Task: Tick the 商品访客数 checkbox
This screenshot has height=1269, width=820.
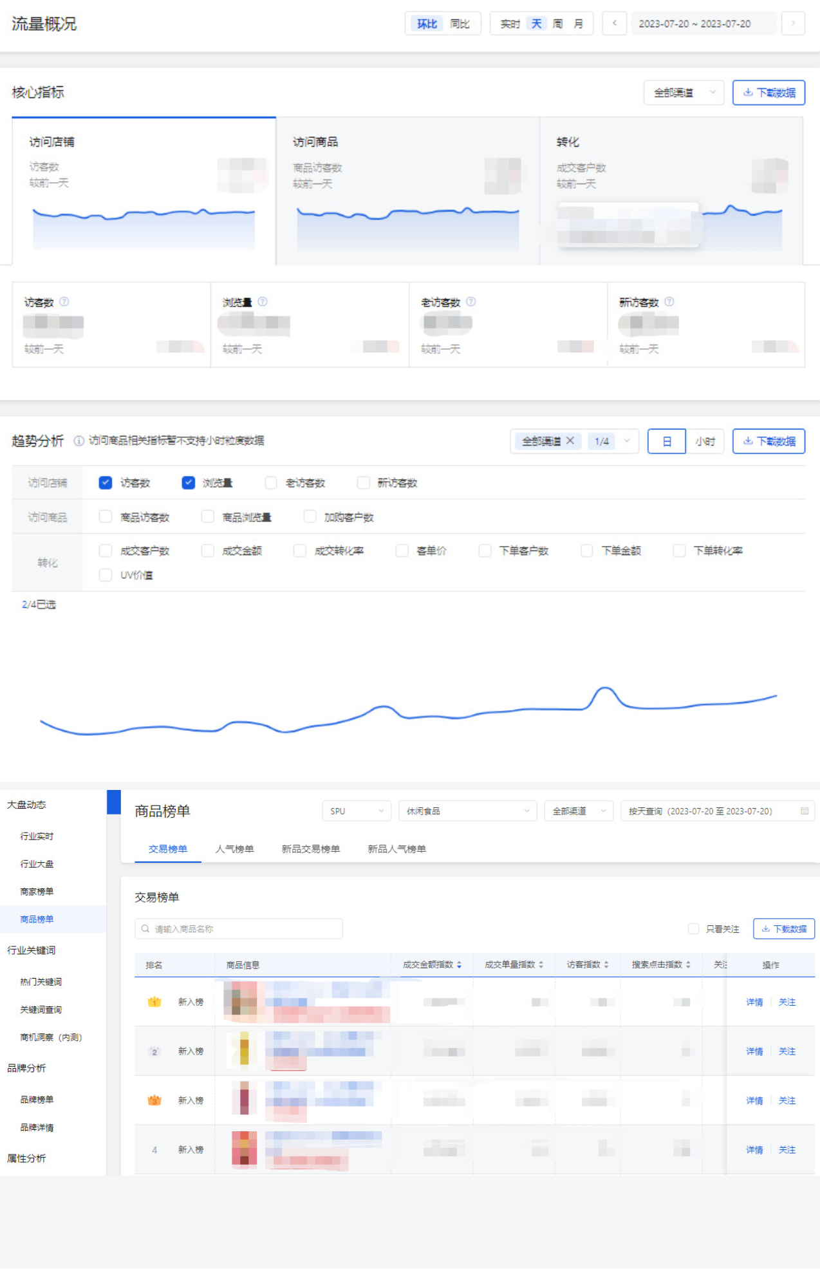Action: (x=106, y=517)
